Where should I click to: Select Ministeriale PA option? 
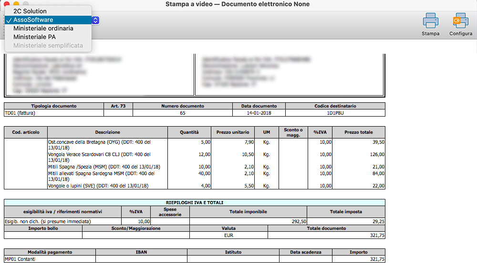35,37
